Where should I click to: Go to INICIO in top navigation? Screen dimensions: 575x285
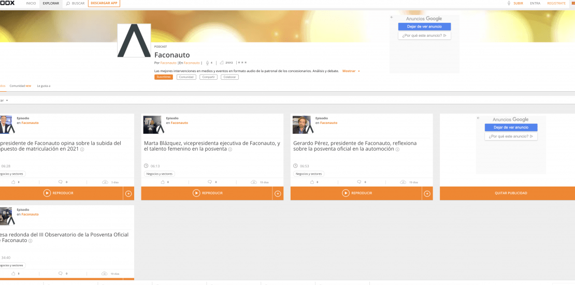(31, 3)
